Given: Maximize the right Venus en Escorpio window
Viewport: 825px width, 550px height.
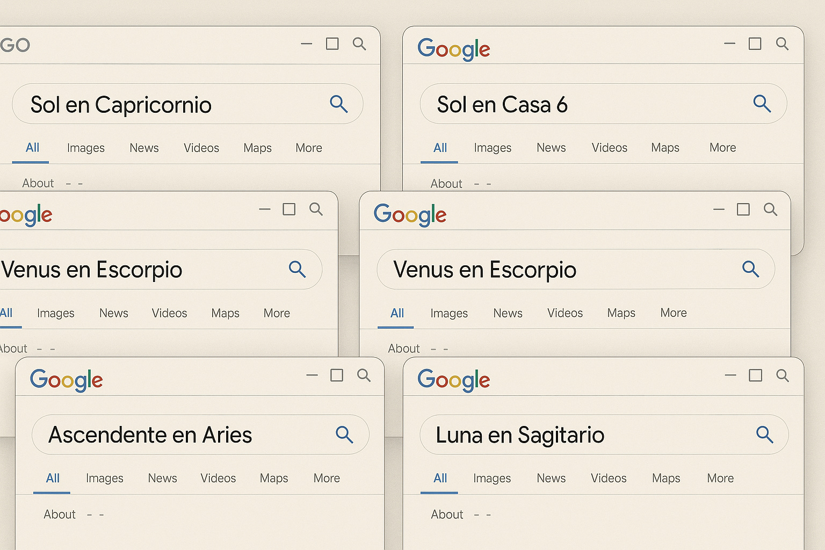Looking at the screenshot, I should click(x=743, y=209).
